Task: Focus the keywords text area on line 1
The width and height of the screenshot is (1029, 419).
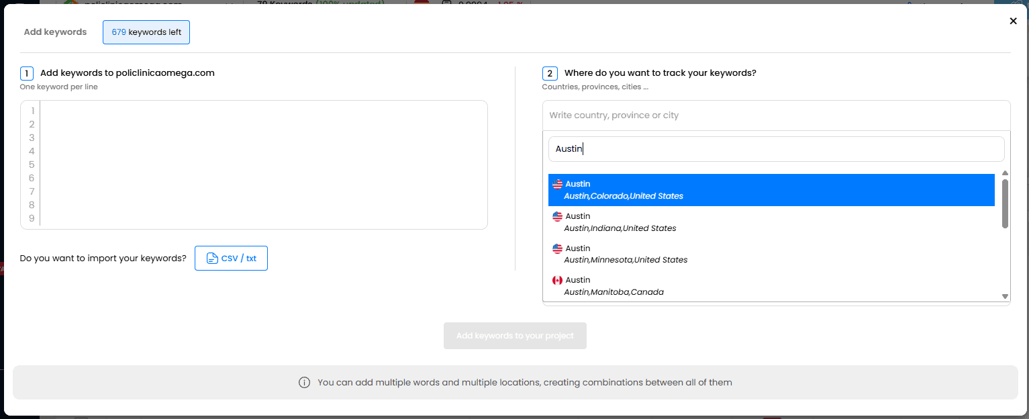Action: [262, 111]
